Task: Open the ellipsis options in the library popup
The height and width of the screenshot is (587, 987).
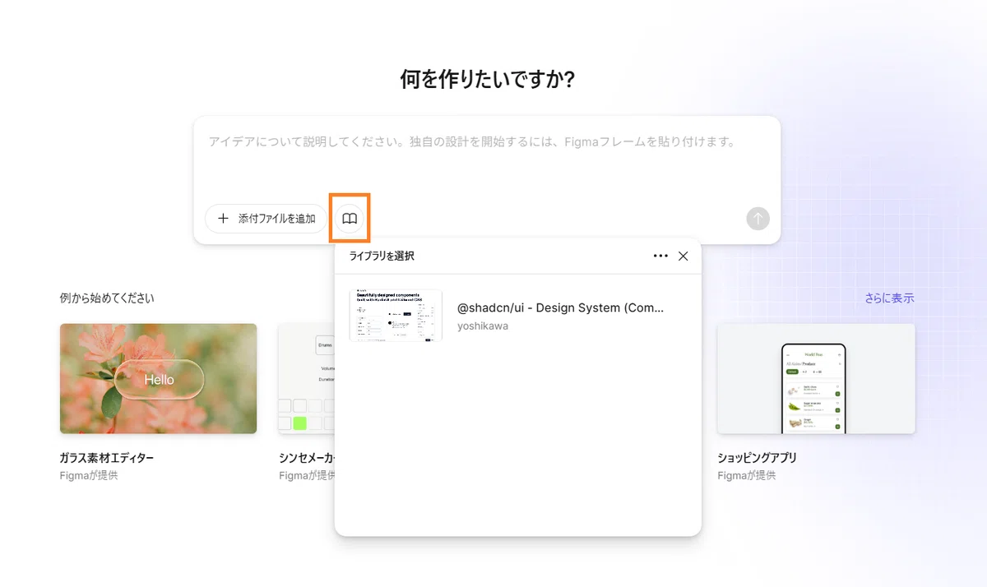Action: point(660,256)
